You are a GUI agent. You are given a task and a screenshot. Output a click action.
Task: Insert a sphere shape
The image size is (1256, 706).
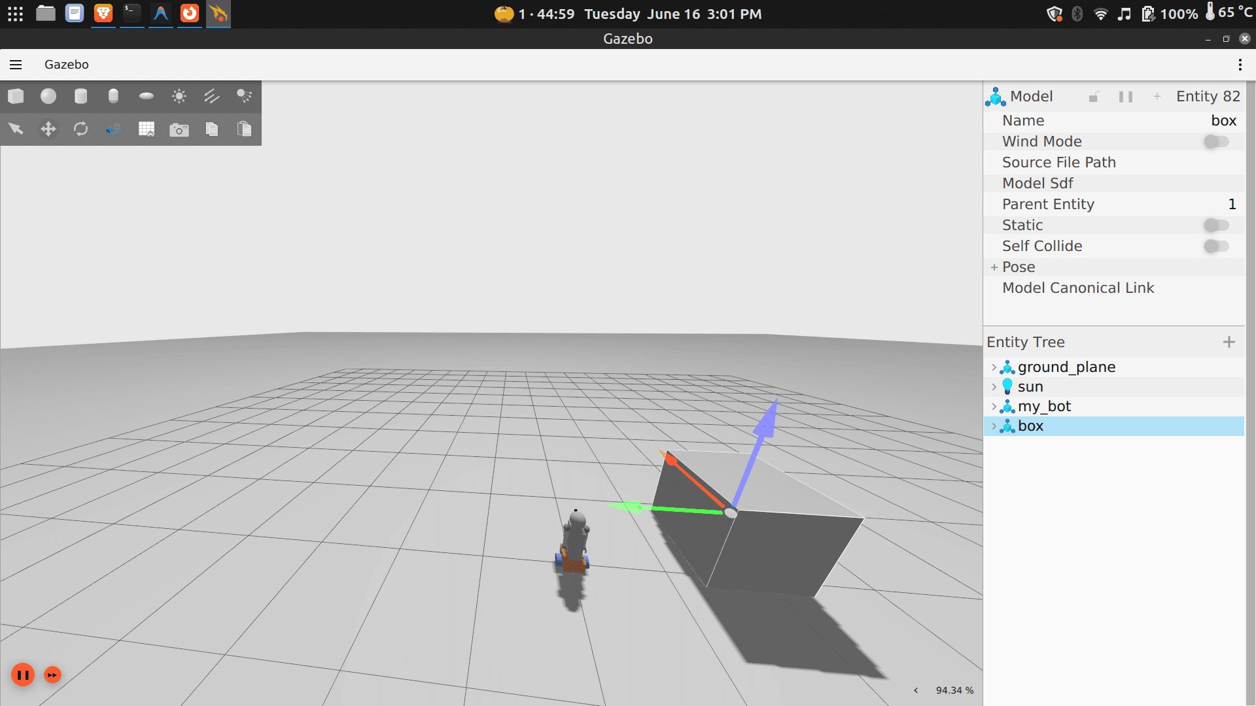[x=48, y=97]
